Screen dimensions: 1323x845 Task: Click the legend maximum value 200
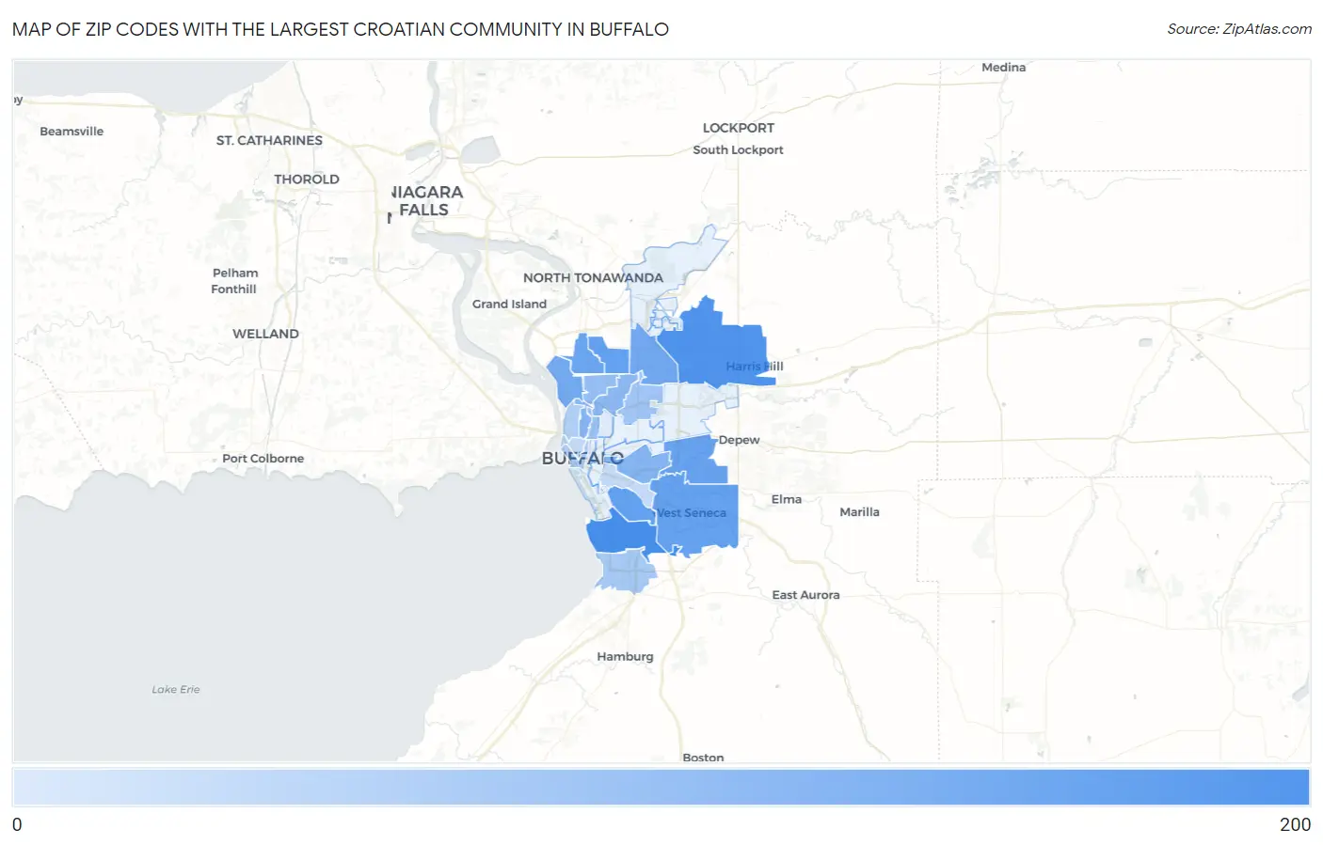click(x=1295, y=824)
